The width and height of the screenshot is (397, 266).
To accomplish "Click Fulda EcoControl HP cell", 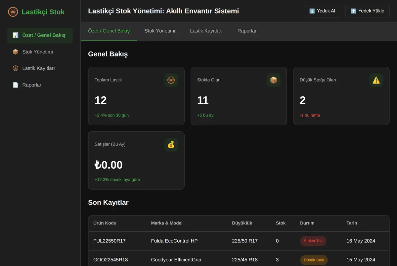I will pyautogui.click(x=174, y=241).
